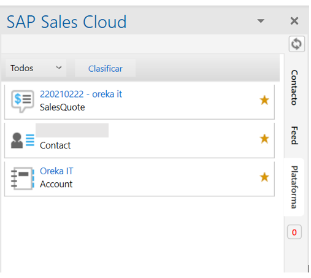Click the Account notebook icon
This screenshot has width=311, height=278.
coord(23,179)
